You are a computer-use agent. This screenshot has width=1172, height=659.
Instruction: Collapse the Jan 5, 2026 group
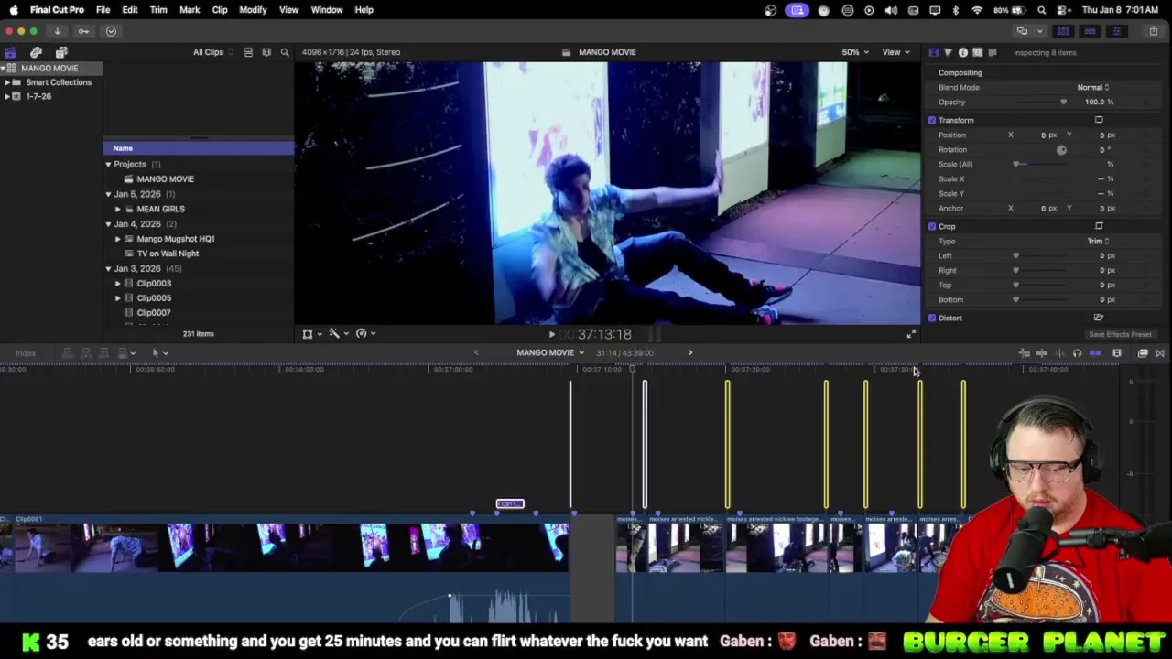[x=108, y=194]
